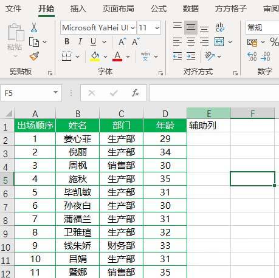Toggle Bold formatting
The image size is (279, 278).
click(67, 42)
